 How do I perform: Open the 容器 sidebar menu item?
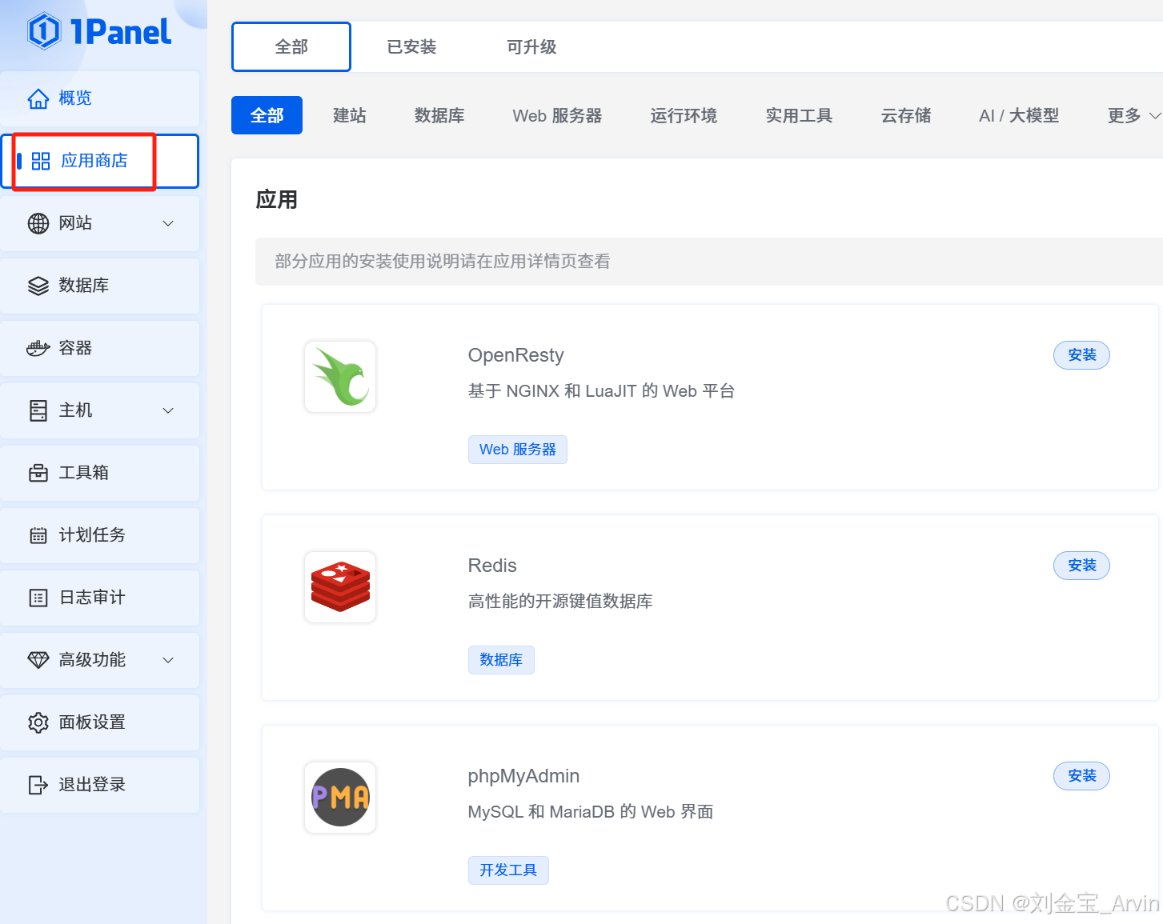100,348
